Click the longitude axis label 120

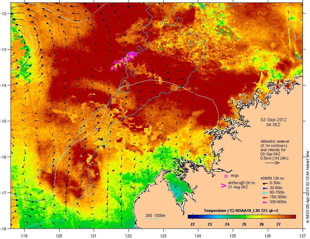(x=59, y=236)
